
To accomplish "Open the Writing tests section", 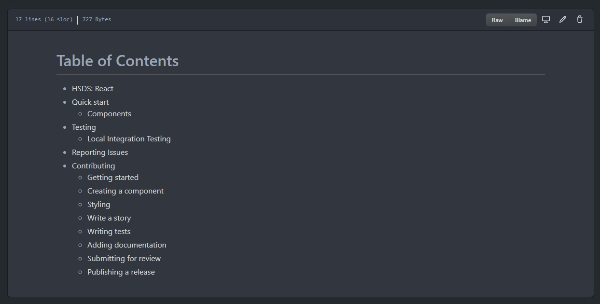I will (109, 231).
